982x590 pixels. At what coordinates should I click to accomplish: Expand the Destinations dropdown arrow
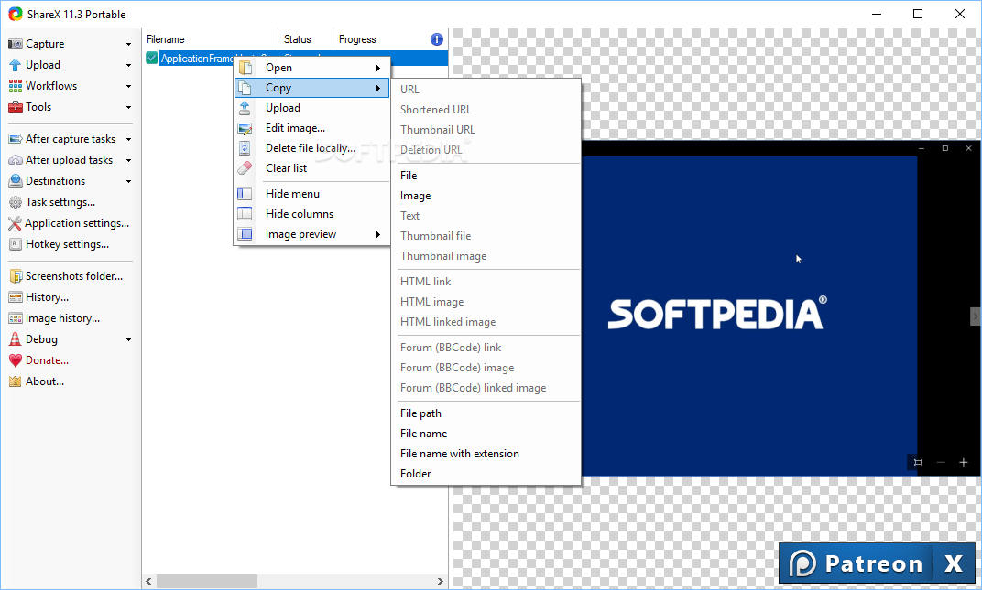click(128, 181)
